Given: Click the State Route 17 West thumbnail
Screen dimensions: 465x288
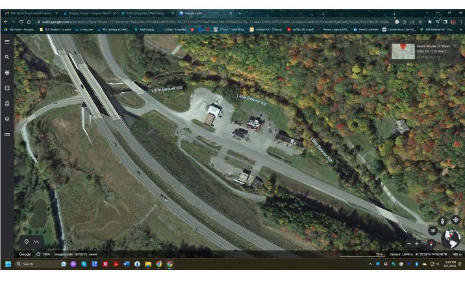Looking at the screenshot, I should (403, 51).
